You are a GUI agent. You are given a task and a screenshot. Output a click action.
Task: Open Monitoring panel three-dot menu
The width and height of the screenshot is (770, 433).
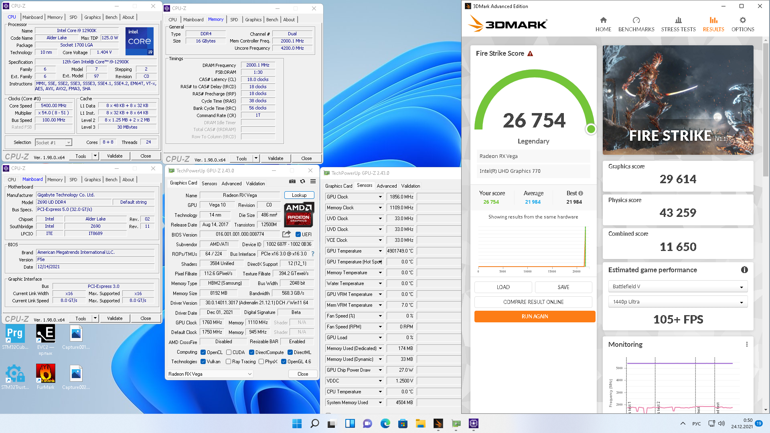[747, 344]
